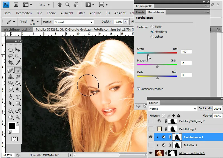Open the Pinsel brush preset picker
Viewport: 223px width, 158px height.
[x=38, y=22]
